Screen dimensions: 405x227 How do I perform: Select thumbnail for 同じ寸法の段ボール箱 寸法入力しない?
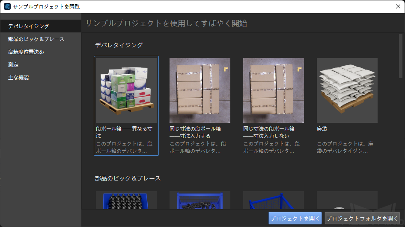tap(274, 90)
